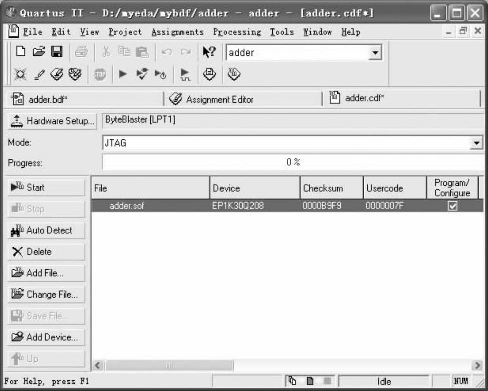Click the diamond-with-pencil icon next to the pencil icon
This screenshot has height=391, width=488.
pos(57,74)
